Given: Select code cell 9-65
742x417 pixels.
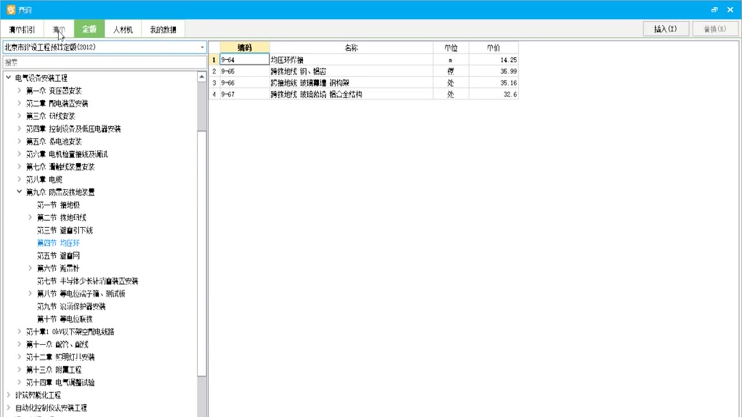Looking at the screenshot, I should coord(245,71).
